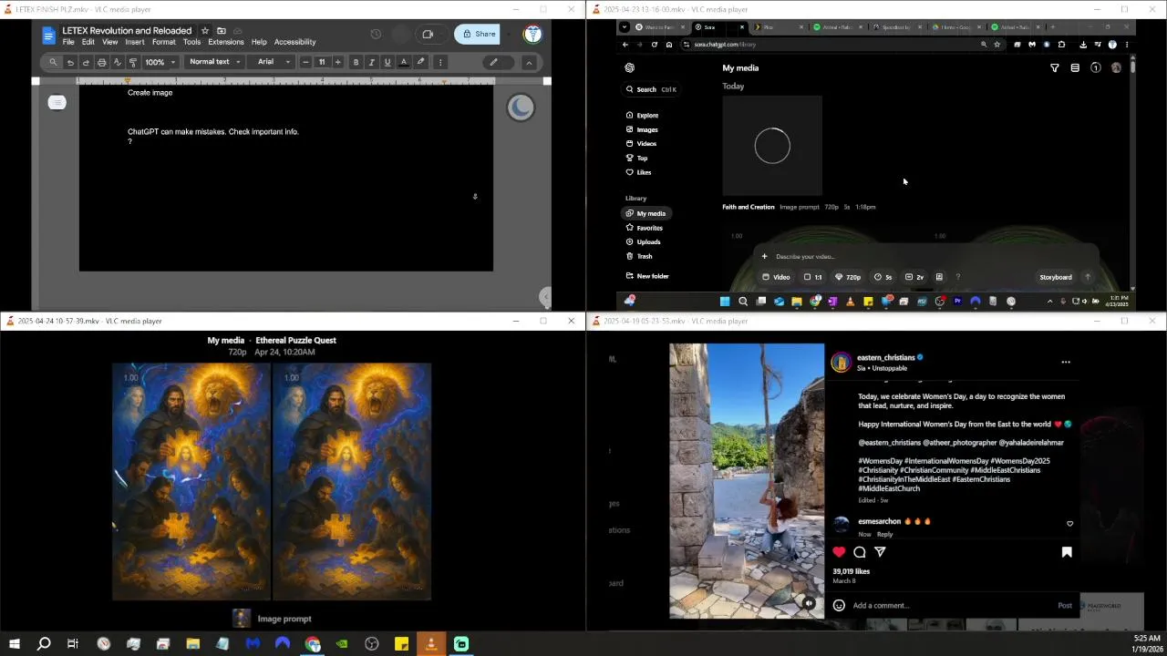Toggle underline formatting in Docs
1167x656 pixels.
[x=387, y=62]
